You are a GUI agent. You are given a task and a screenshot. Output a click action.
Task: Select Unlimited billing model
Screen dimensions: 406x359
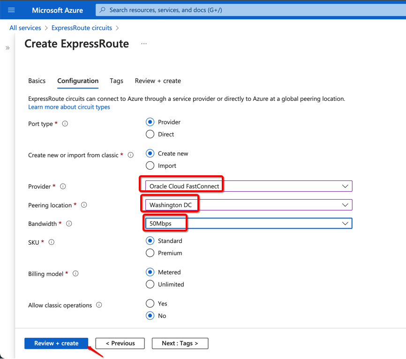(x=150, y=284)
